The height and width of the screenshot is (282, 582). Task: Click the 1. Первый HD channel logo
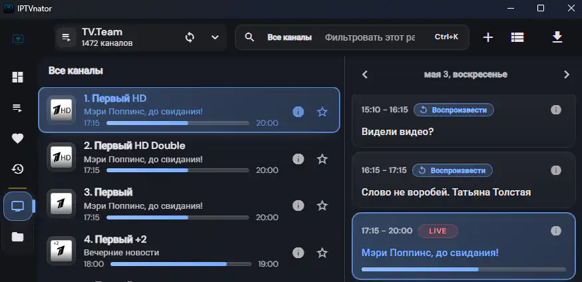61,110
